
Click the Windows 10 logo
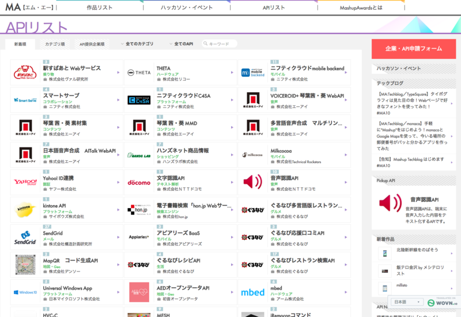coord(25,292)
